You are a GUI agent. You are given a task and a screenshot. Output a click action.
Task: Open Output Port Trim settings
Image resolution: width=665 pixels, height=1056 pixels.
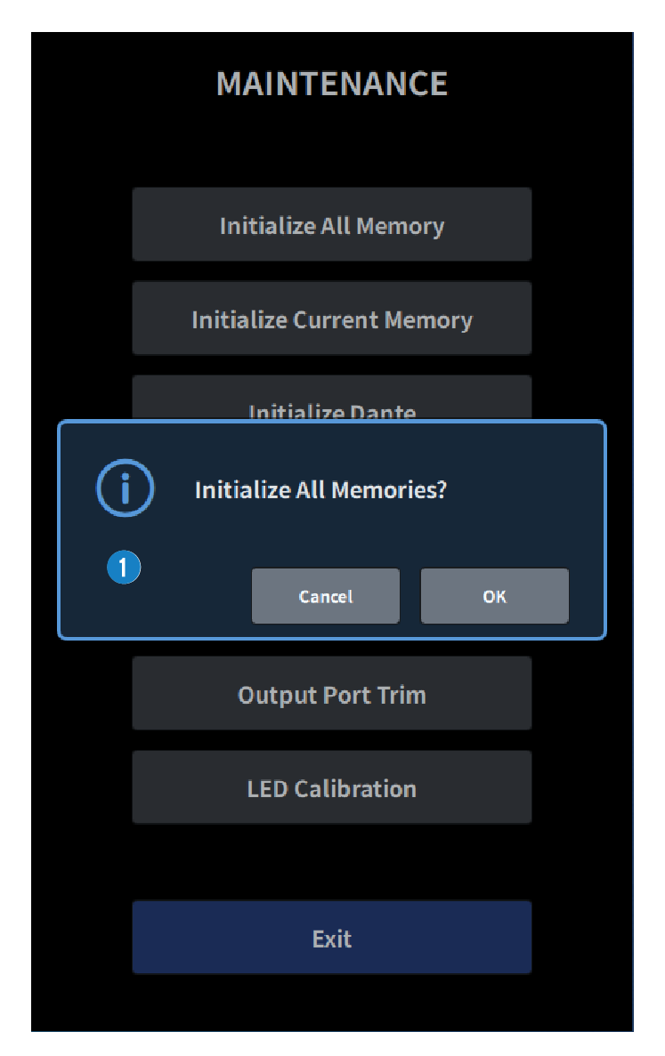331,694
